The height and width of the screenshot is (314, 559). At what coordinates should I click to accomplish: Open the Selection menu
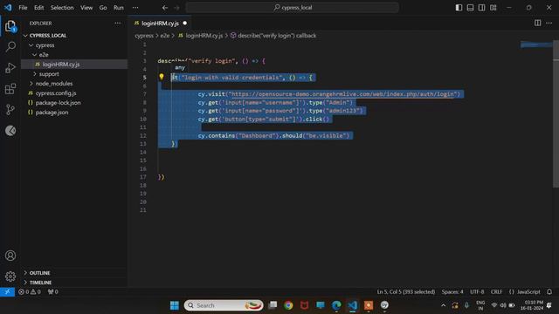tap(62, 8)
